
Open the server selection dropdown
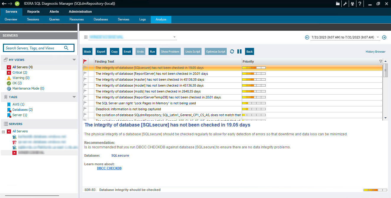[x=175, y=37]
